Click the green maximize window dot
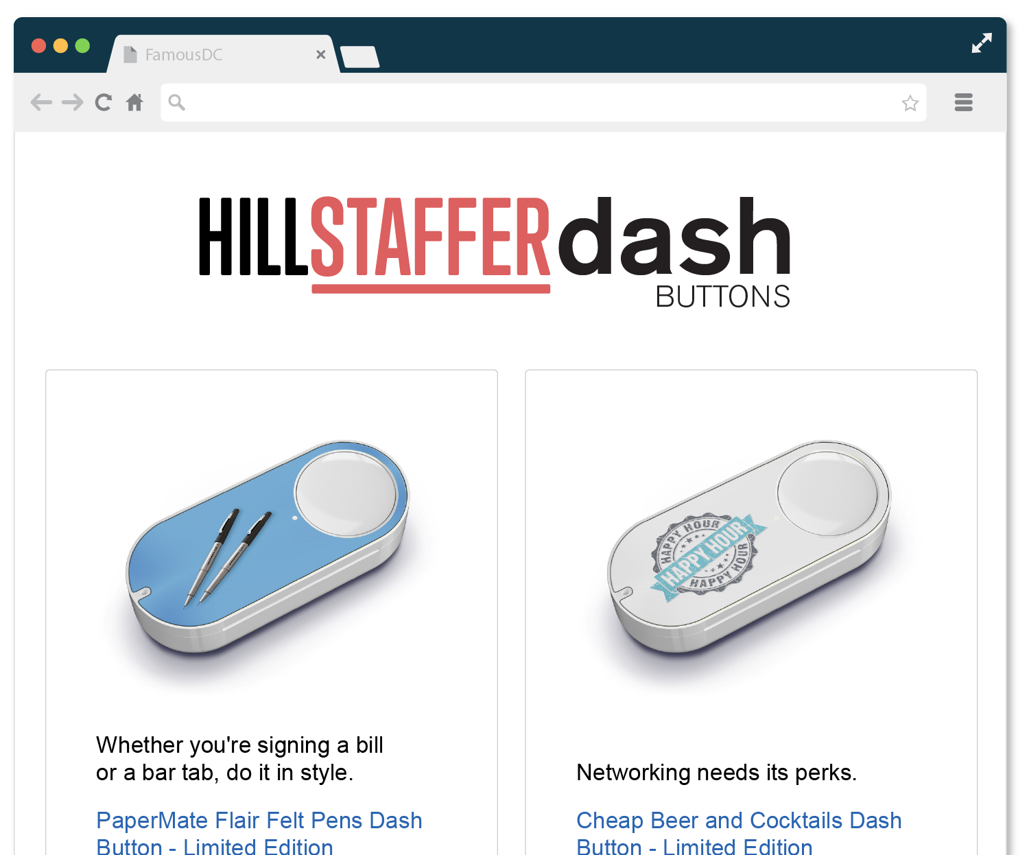Viewport: 1029px width, 855px height. (82, 46)
